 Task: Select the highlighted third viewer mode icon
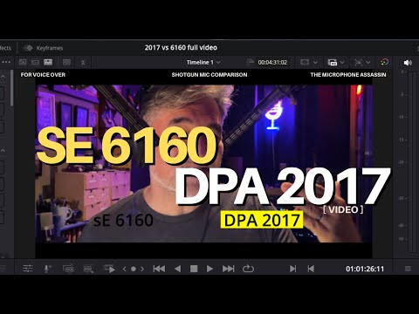48,62
